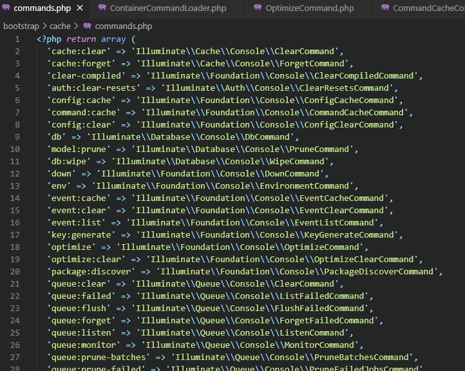The image size is (465, 371).
Task: Click the OptimizeClearCommand class string
Action: click(282, 260)
